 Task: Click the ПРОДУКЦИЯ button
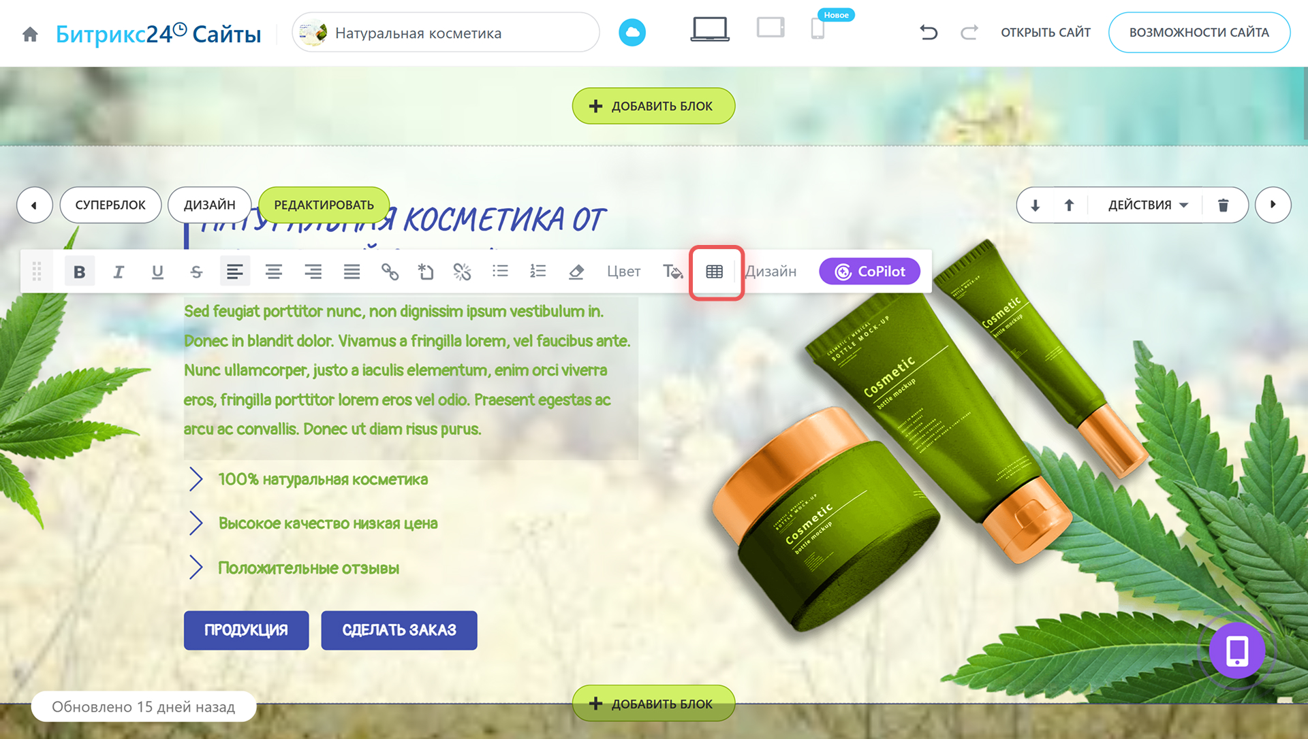coord(246,630)
